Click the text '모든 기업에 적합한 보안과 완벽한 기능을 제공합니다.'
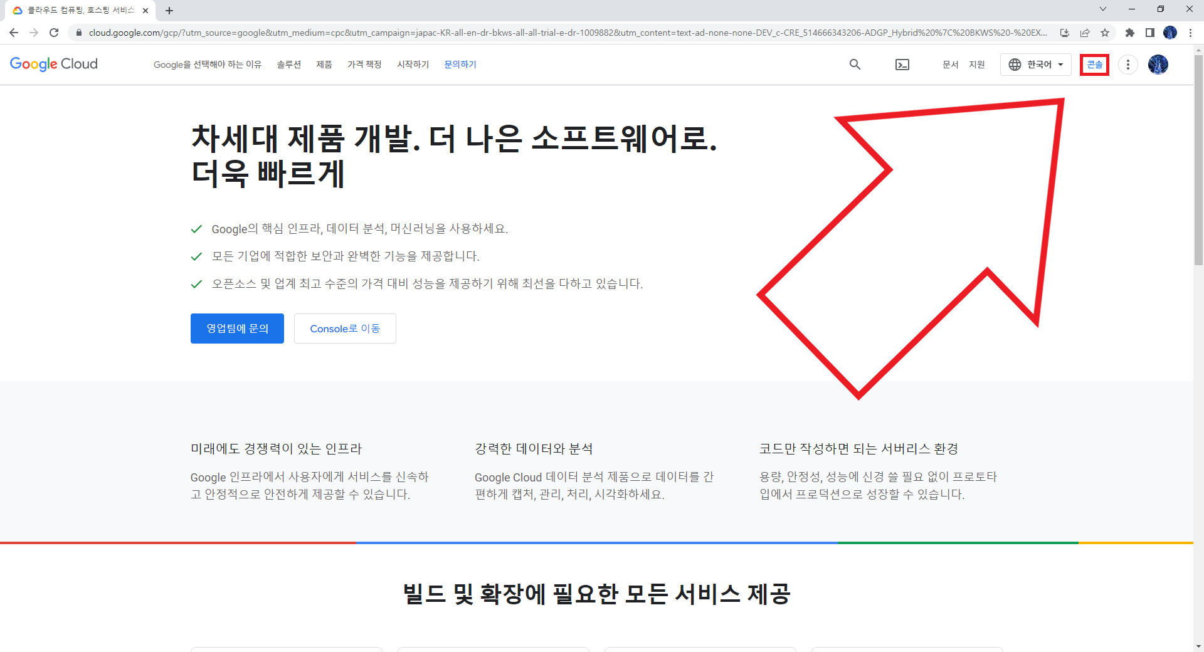 pos(346,256)
